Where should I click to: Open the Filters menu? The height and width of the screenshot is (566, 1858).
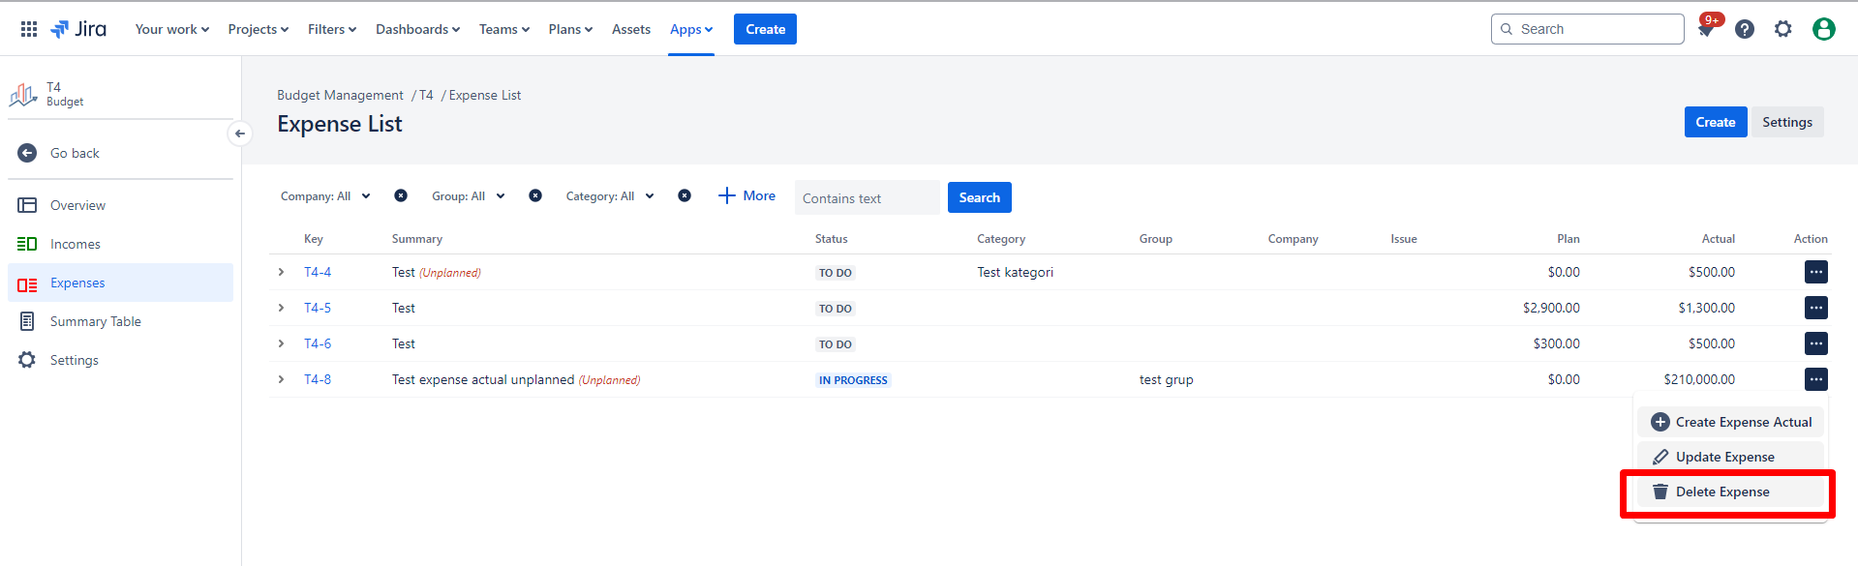click(x=332, y=29)
